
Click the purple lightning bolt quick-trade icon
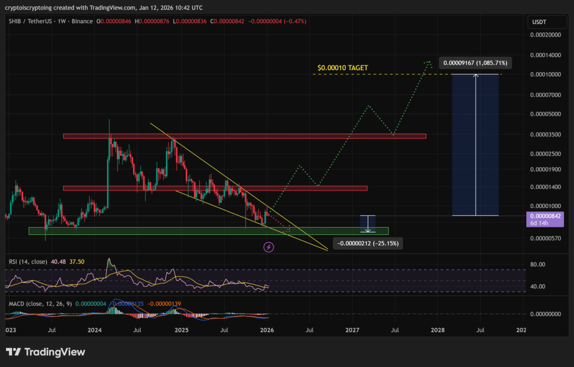[269, 247]
